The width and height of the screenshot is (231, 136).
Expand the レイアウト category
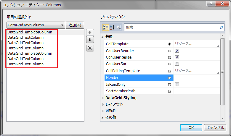pos(103,104)
